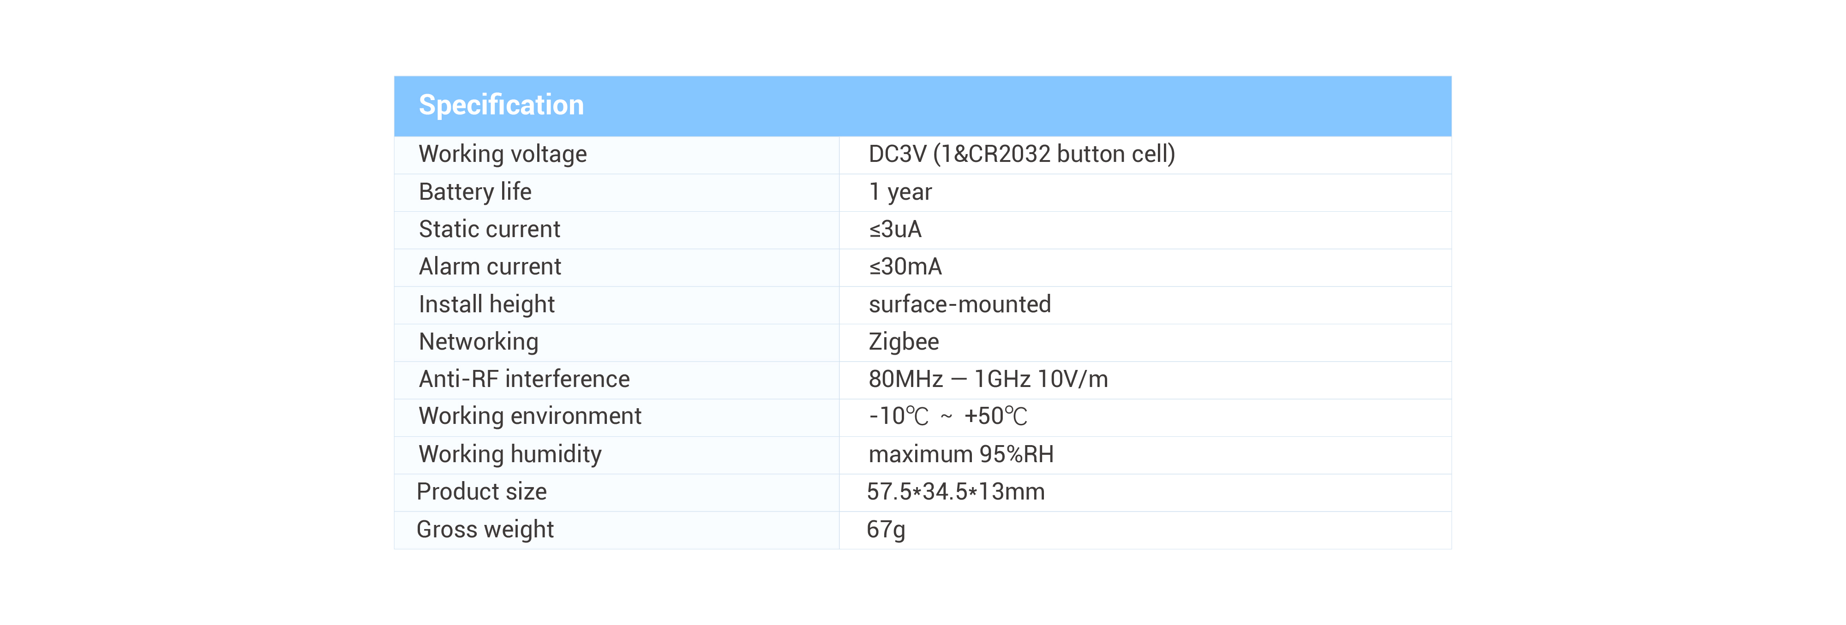Click the Zigbee networking value
Image resolution: width=1846 pixels, height=625 pixels.
(904, 342)
